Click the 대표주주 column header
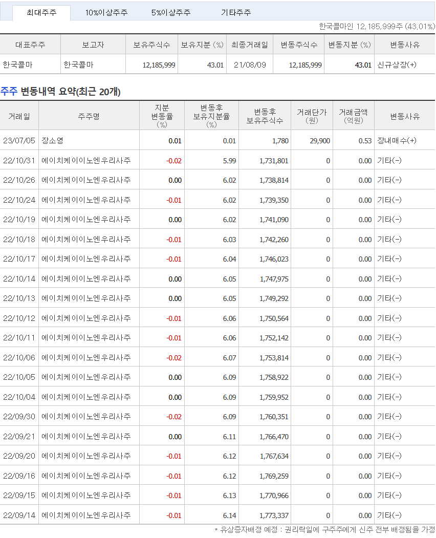 pos(30,45)
